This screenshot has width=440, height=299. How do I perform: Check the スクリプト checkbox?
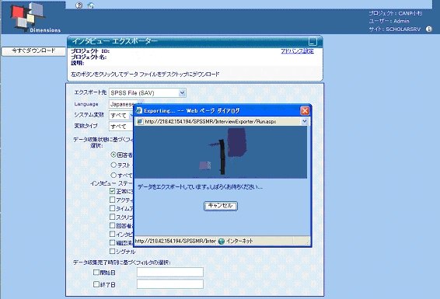112,217
